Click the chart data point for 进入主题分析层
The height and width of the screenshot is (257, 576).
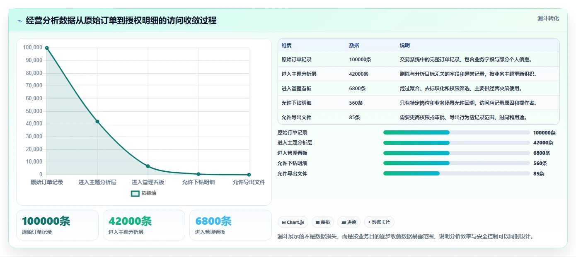(97, 122)
